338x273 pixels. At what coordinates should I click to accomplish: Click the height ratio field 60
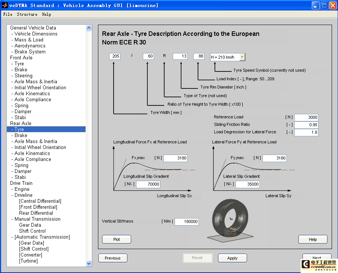(x=148, y=56)
